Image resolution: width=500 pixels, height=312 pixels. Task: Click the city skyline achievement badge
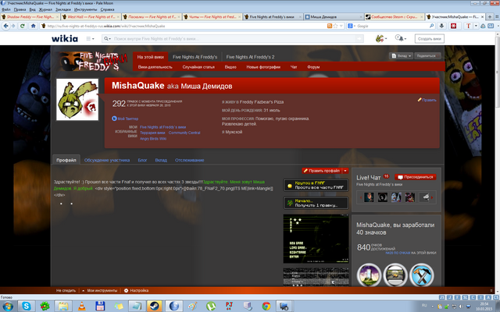[x=369, y=275]
